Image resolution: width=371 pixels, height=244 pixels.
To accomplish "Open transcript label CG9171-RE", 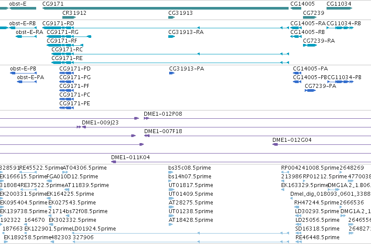I will [x=67, y=58].
